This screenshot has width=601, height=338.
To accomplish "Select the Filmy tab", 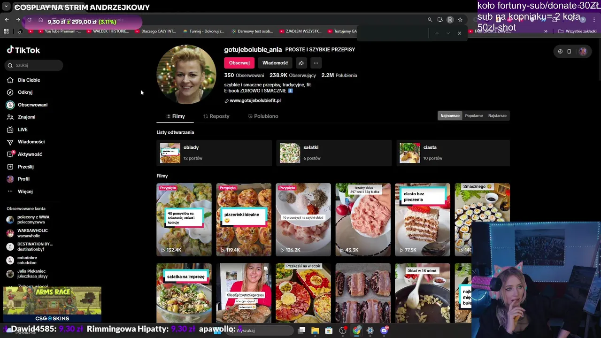I will (x=175, y=116).
